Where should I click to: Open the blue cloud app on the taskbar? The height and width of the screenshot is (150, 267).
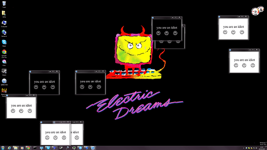(80, 148)
